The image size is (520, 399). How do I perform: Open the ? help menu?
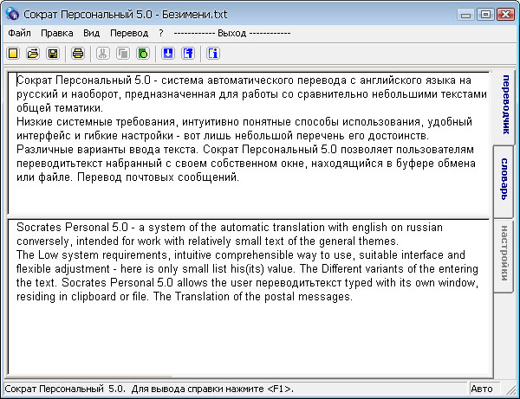point(161,33)
